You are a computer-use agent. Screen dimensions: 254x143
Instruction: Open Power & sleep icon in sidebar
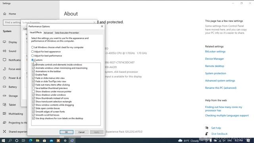click(x=4, y=78)
